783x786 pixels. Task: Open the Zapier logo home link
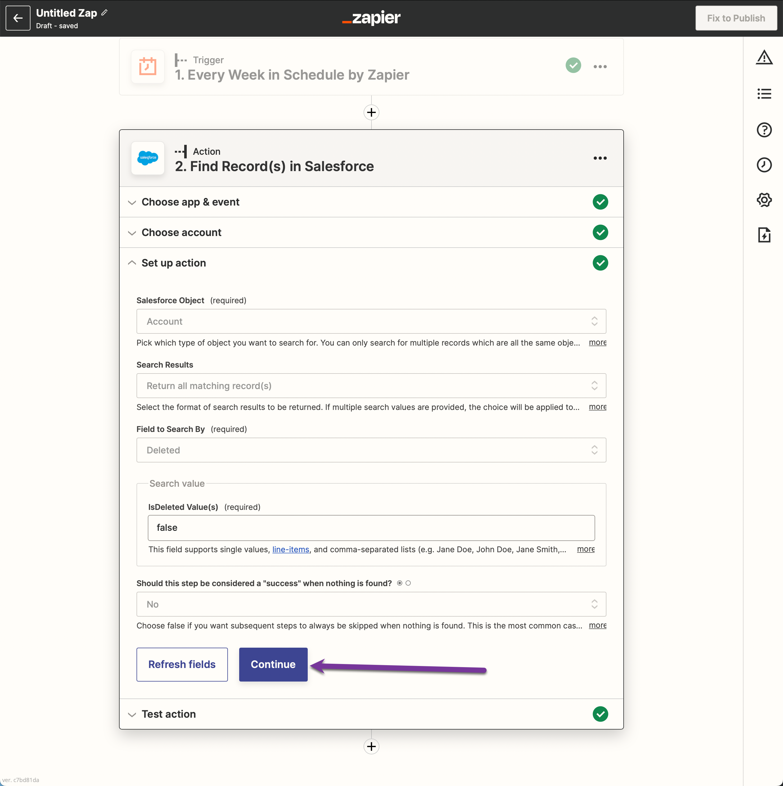coord(371,18)
